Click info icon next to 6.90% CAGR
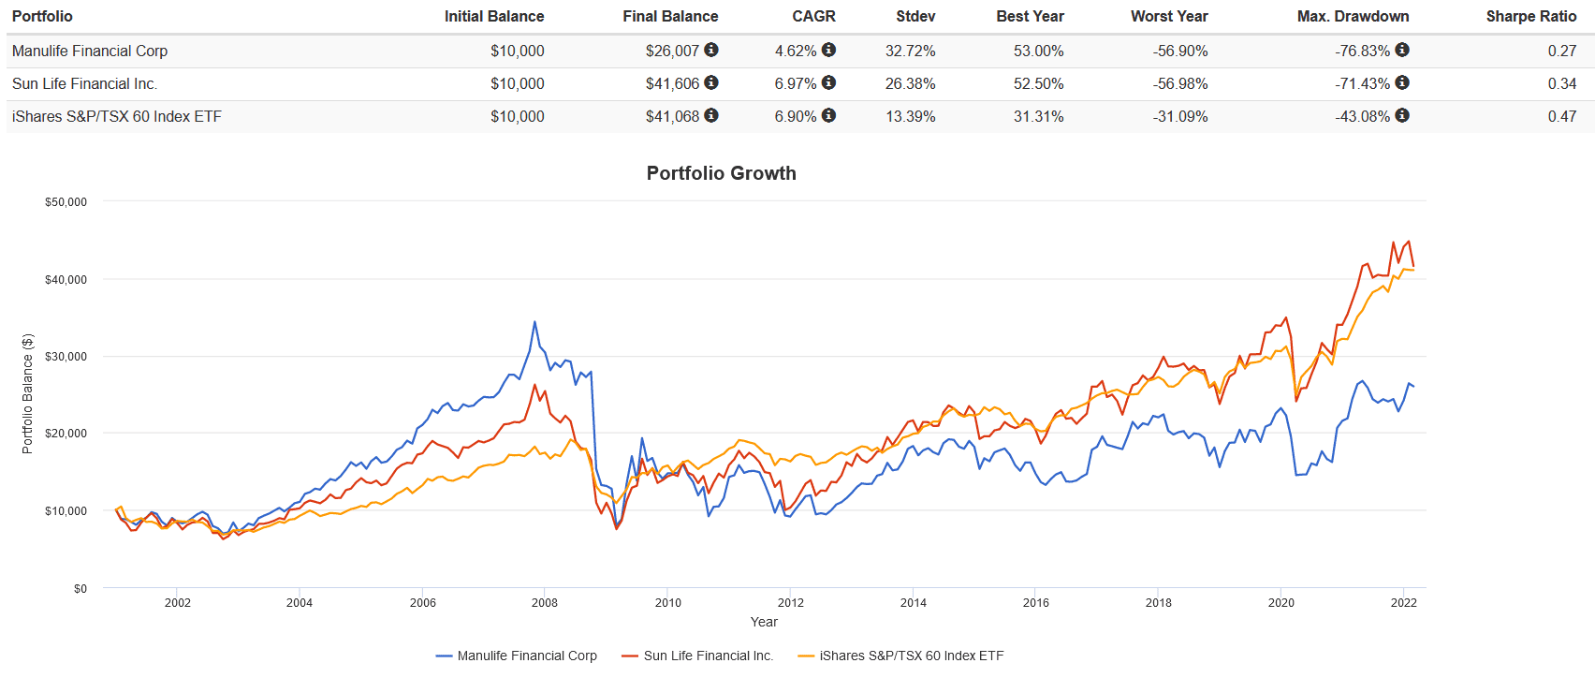 coord(828,115)
